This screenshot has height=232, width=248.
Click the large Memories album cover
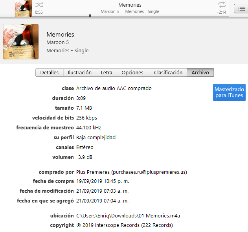click(21, 42)
